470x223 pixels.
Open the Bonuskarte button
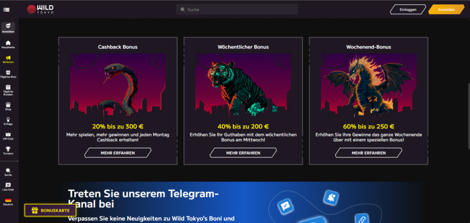[x=50, y=211]
